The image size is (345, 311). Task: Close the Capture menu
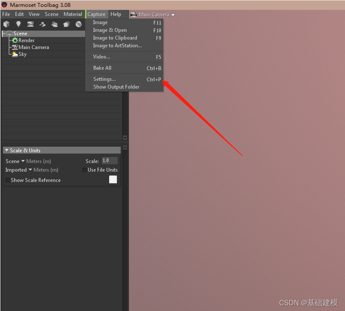click(x=96, y=14)
